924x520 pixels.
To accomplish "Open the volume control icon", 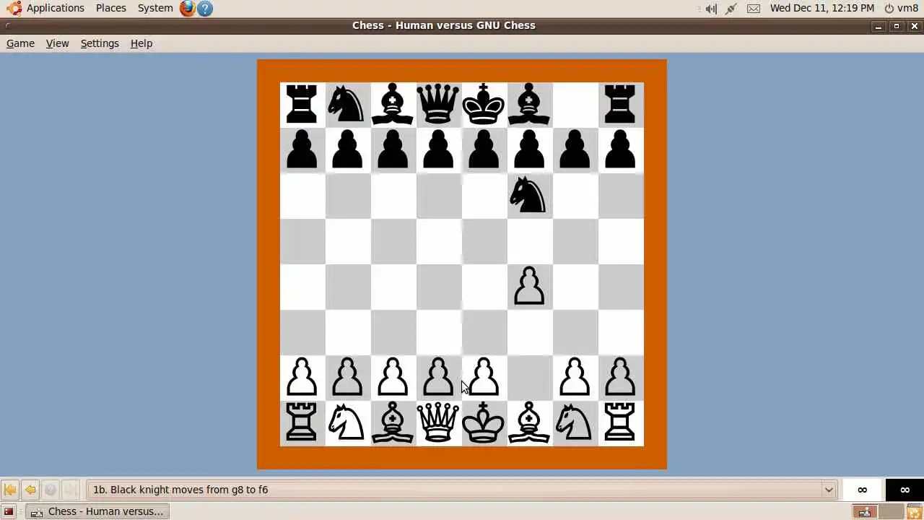I will (711, 9).
